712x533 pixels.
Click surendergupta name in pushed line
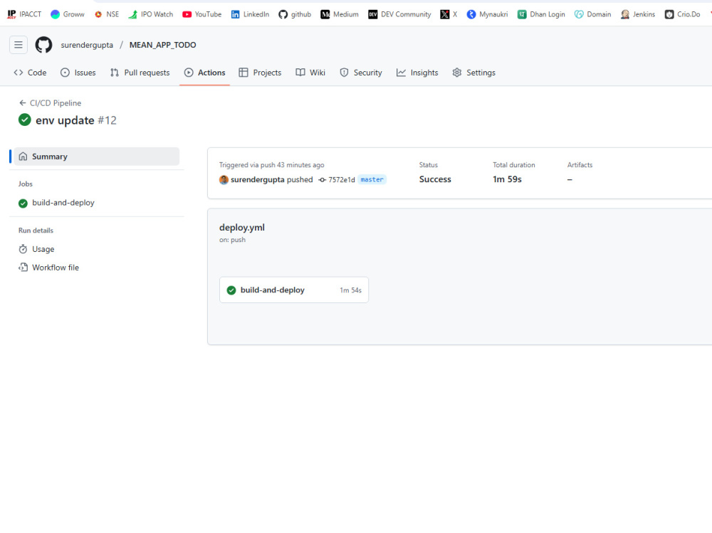pos(258,180)
